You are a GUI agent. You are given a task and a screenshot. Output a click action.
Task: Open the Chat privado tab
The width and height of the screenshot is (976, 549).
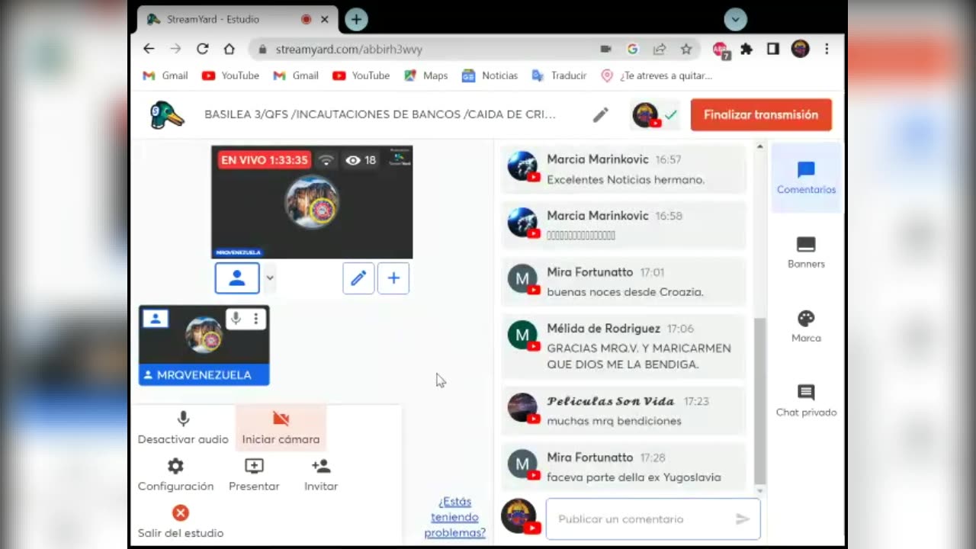tap(806, 400)
